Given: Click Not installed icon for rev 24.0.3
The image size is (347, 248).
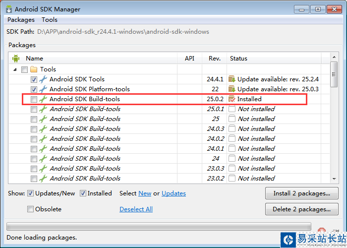Looking at the screenshot, I should click(232, 128).
